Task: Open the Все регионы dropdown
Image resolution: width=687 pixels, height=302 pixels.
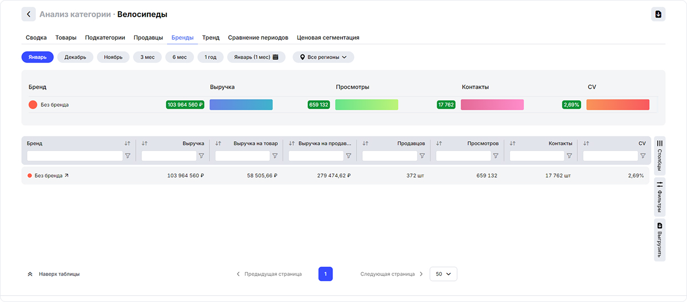Action: point(323,57)
